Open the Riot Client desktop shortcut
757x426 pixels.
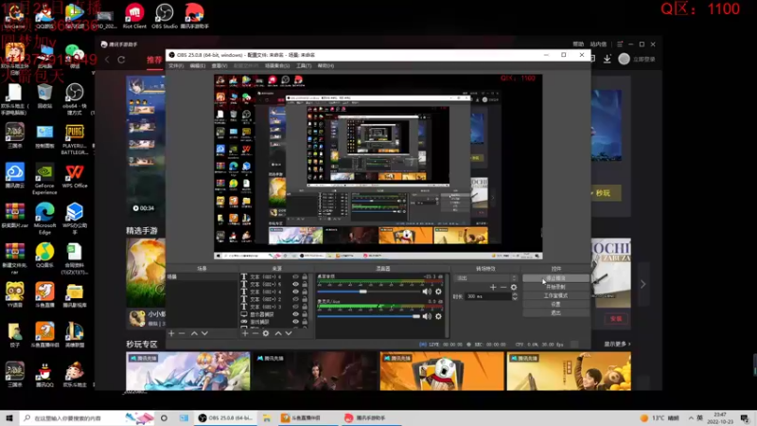tap(134, 16)
